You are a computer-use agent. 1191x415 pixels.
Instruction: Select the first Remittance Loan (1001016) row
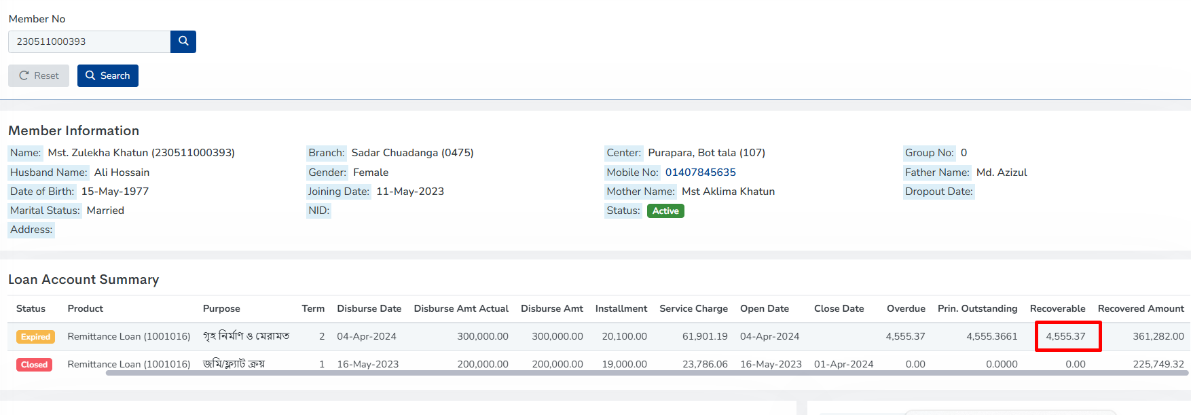pyautogui.click(x=129, y=336)
